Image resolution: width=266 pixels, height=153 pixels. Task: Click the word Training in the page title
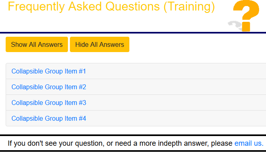[189, 6]
